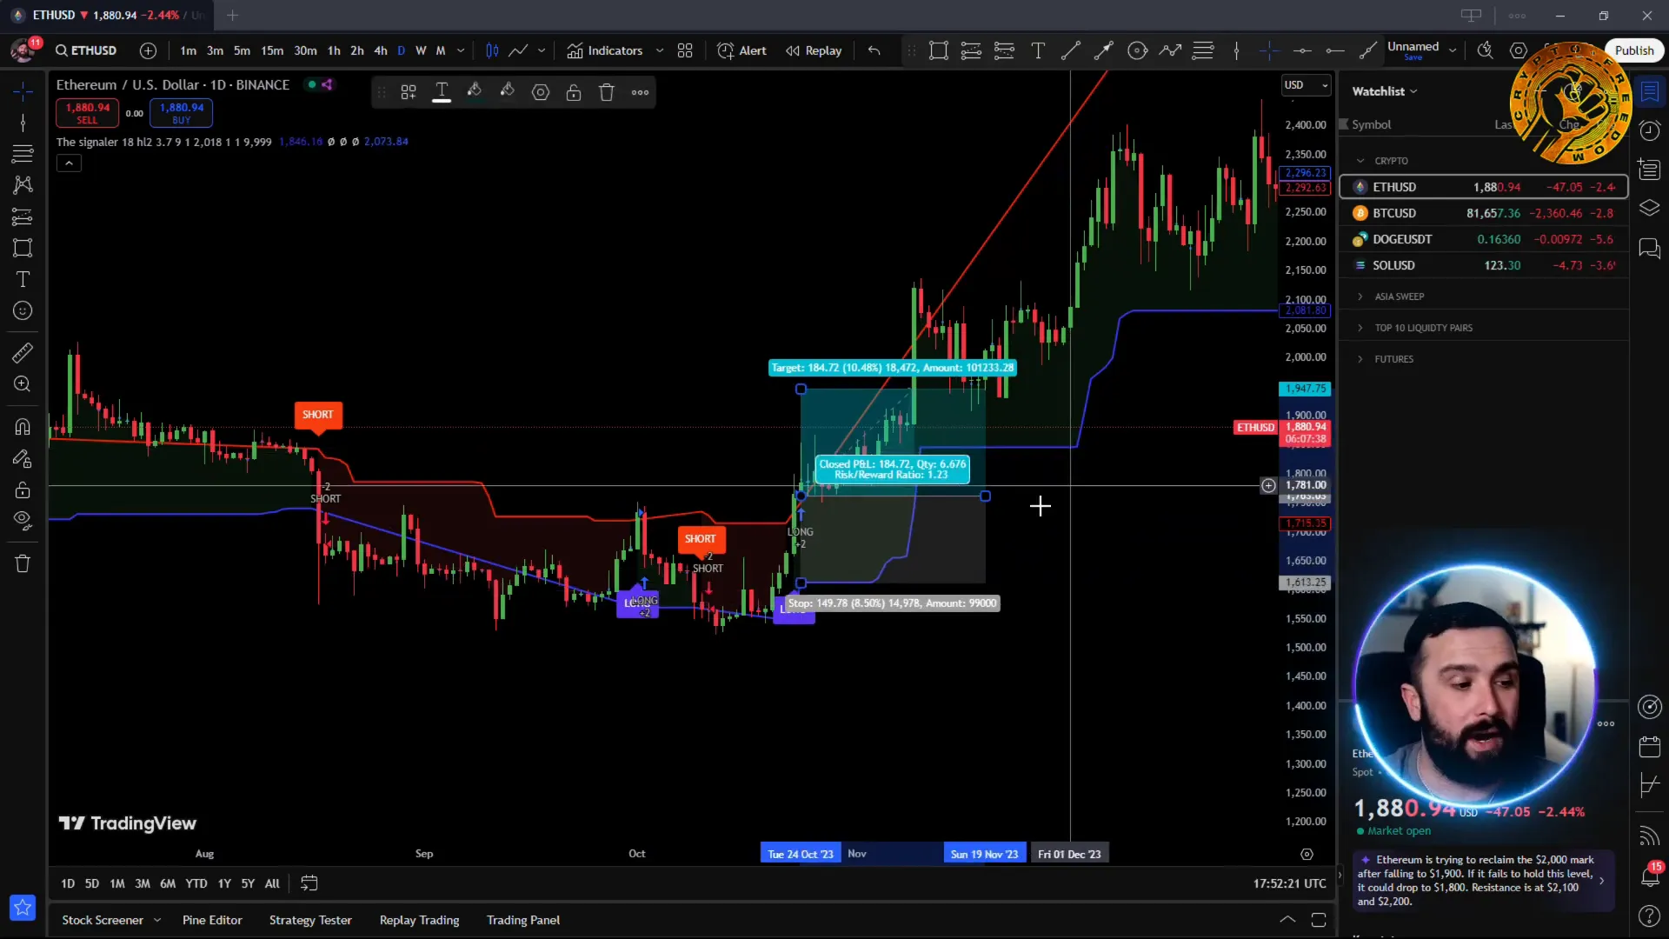Screen dimensions: 1669x939
Task: Add symbol to compare with plus icon
Action: tap(149, 50)
